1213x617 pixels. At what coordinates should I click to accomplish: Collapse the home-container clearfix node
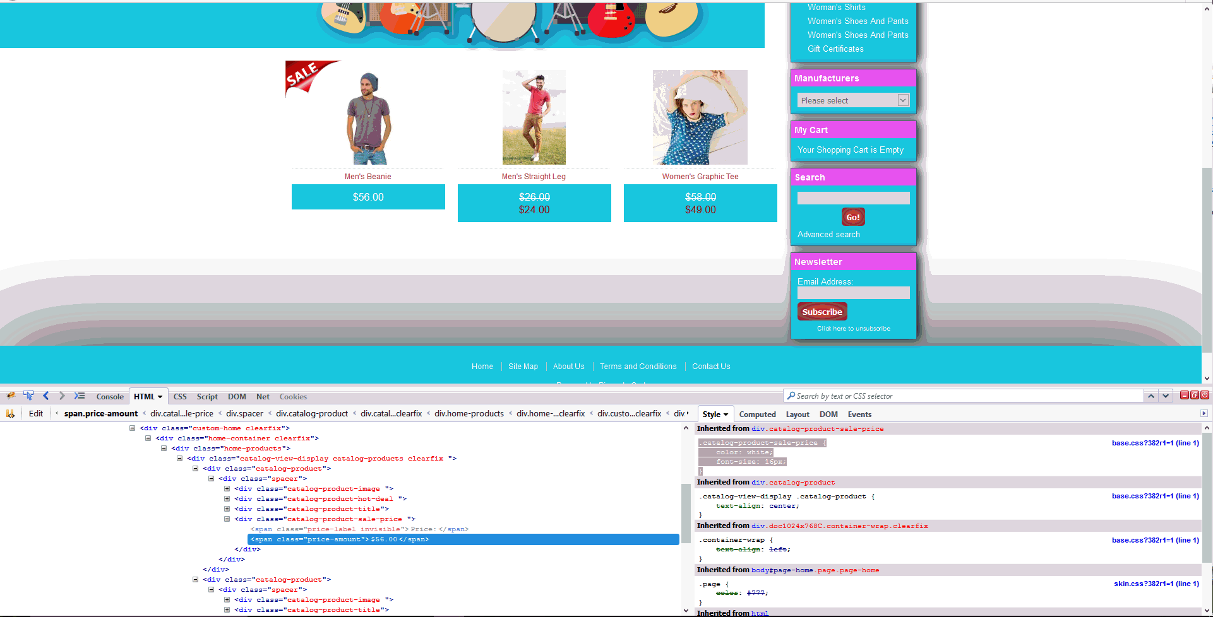click(x=148, y=438)
